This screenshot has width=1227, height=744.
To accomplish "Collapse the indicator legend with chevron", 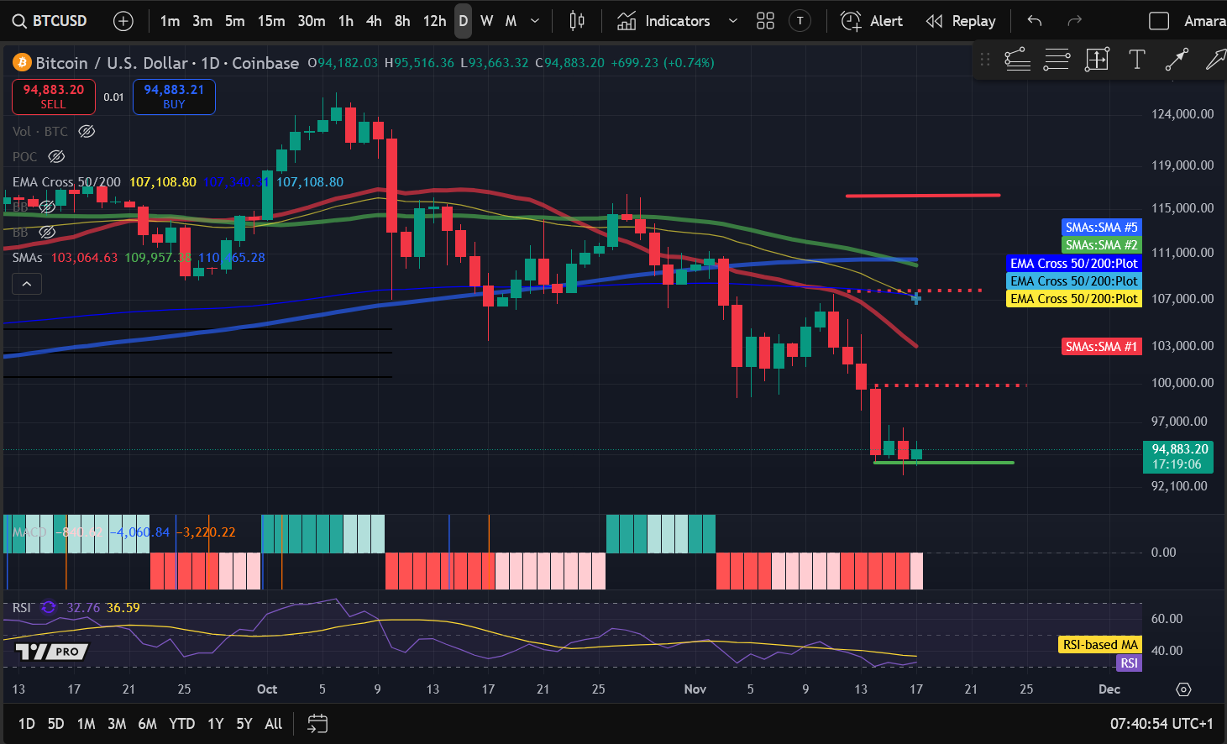I will [x=27, y=285].
